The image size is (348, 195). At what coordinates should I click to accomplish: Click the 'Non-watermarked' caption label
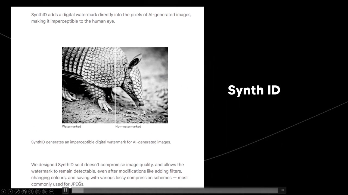pyautogui.click(x=128, y=126)
